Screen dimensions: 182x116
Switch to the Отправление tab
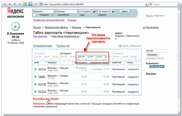click(x=43, y=46)
